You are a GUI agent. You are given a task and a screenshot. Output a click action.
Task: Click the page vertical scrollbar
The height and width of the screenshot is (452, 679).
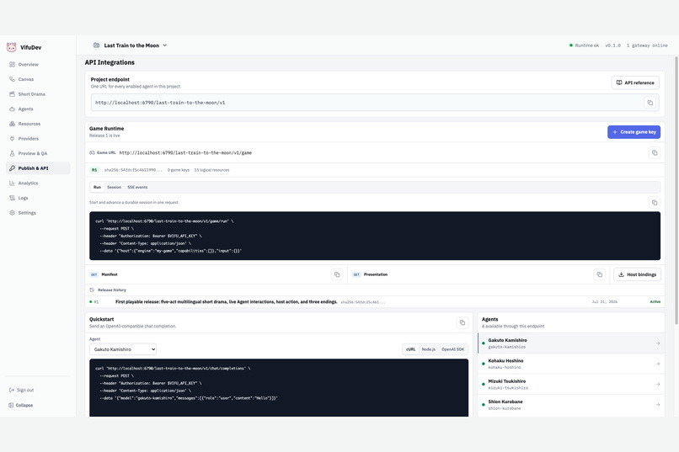pyautogui.click(x=676, y=190)
